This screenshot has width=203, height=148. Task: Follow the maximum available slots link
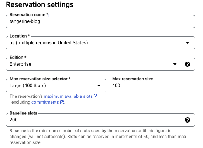pyautogui.click(x=68, y=96)
